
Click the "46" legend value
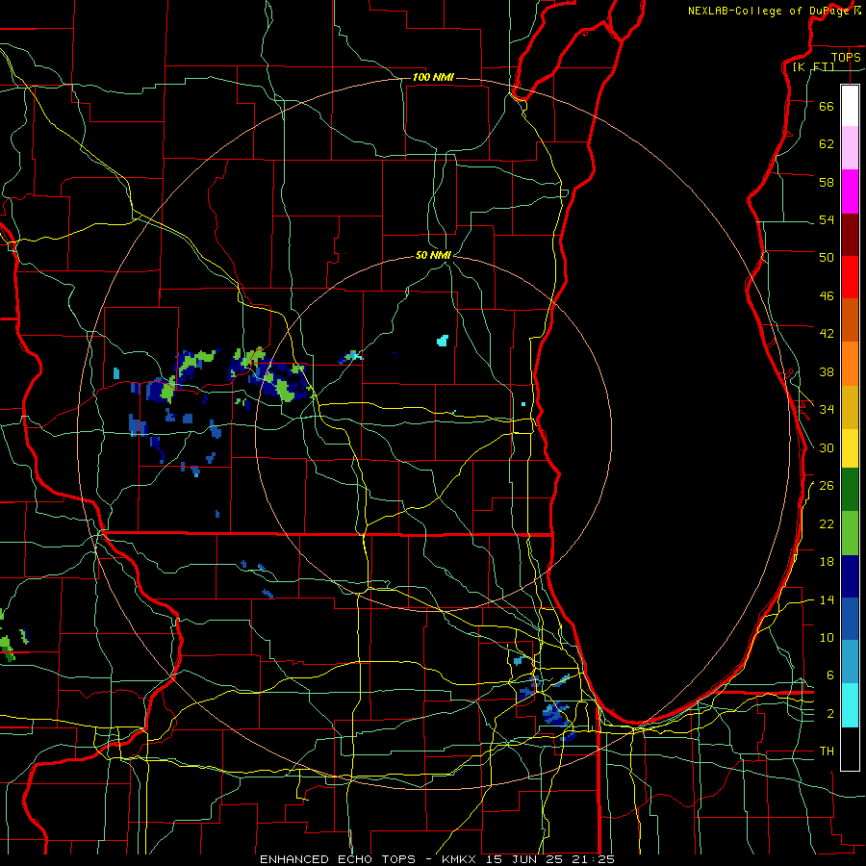tap(827, 296)
